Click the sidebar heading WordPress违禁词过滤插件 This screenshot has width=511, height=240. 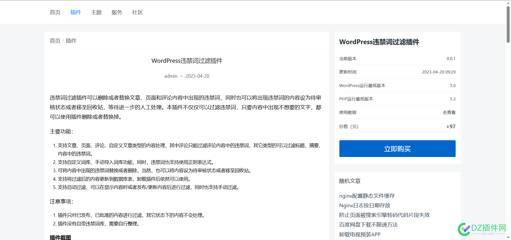(x=379, y=42)
